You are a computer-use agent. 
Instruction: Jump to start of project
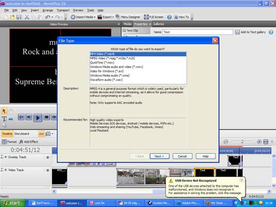coord(21,117)
